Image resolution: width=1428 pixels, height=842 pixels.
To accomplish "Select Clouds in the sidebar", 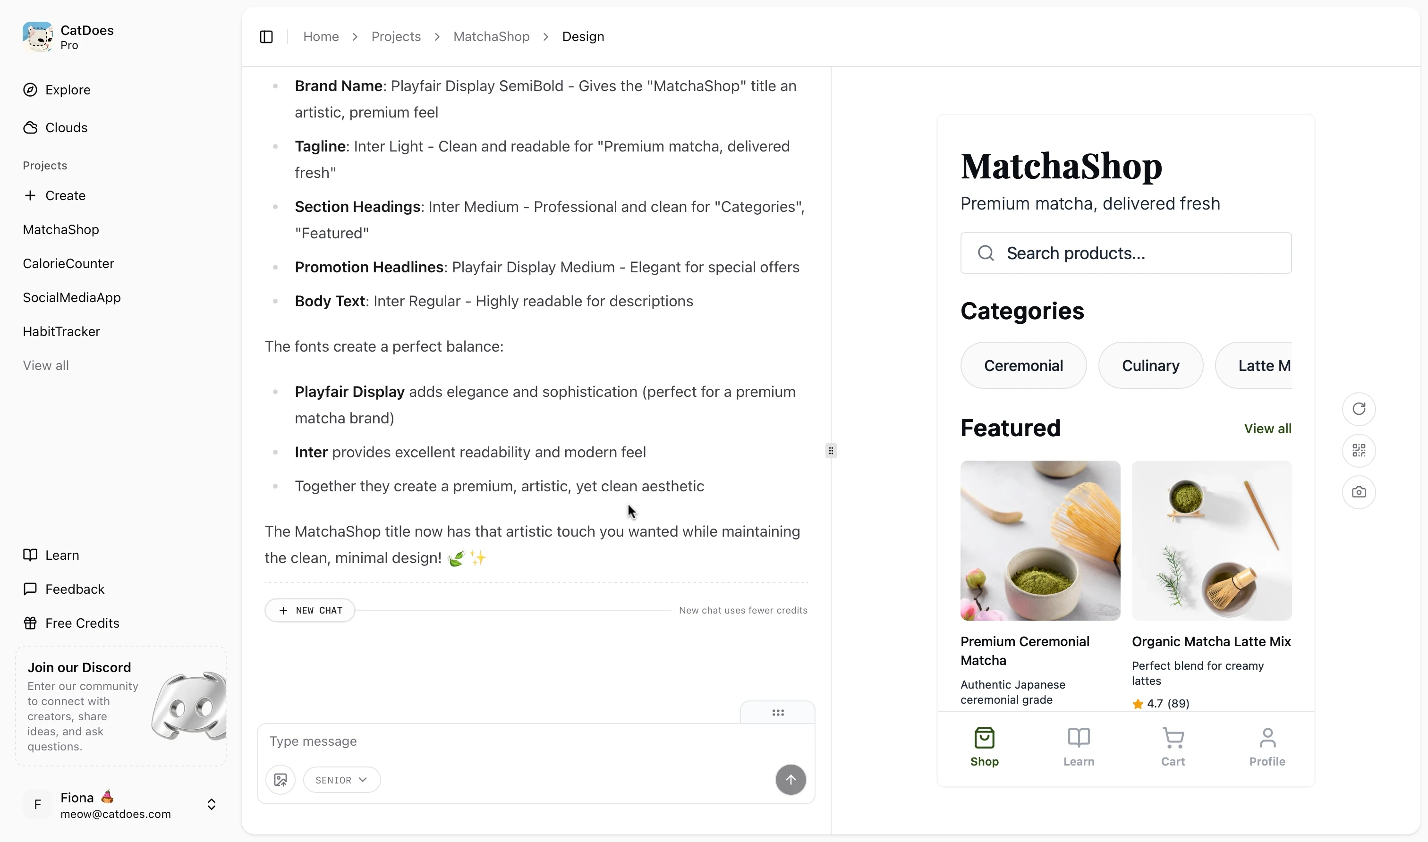I will (x=66, y=127).
